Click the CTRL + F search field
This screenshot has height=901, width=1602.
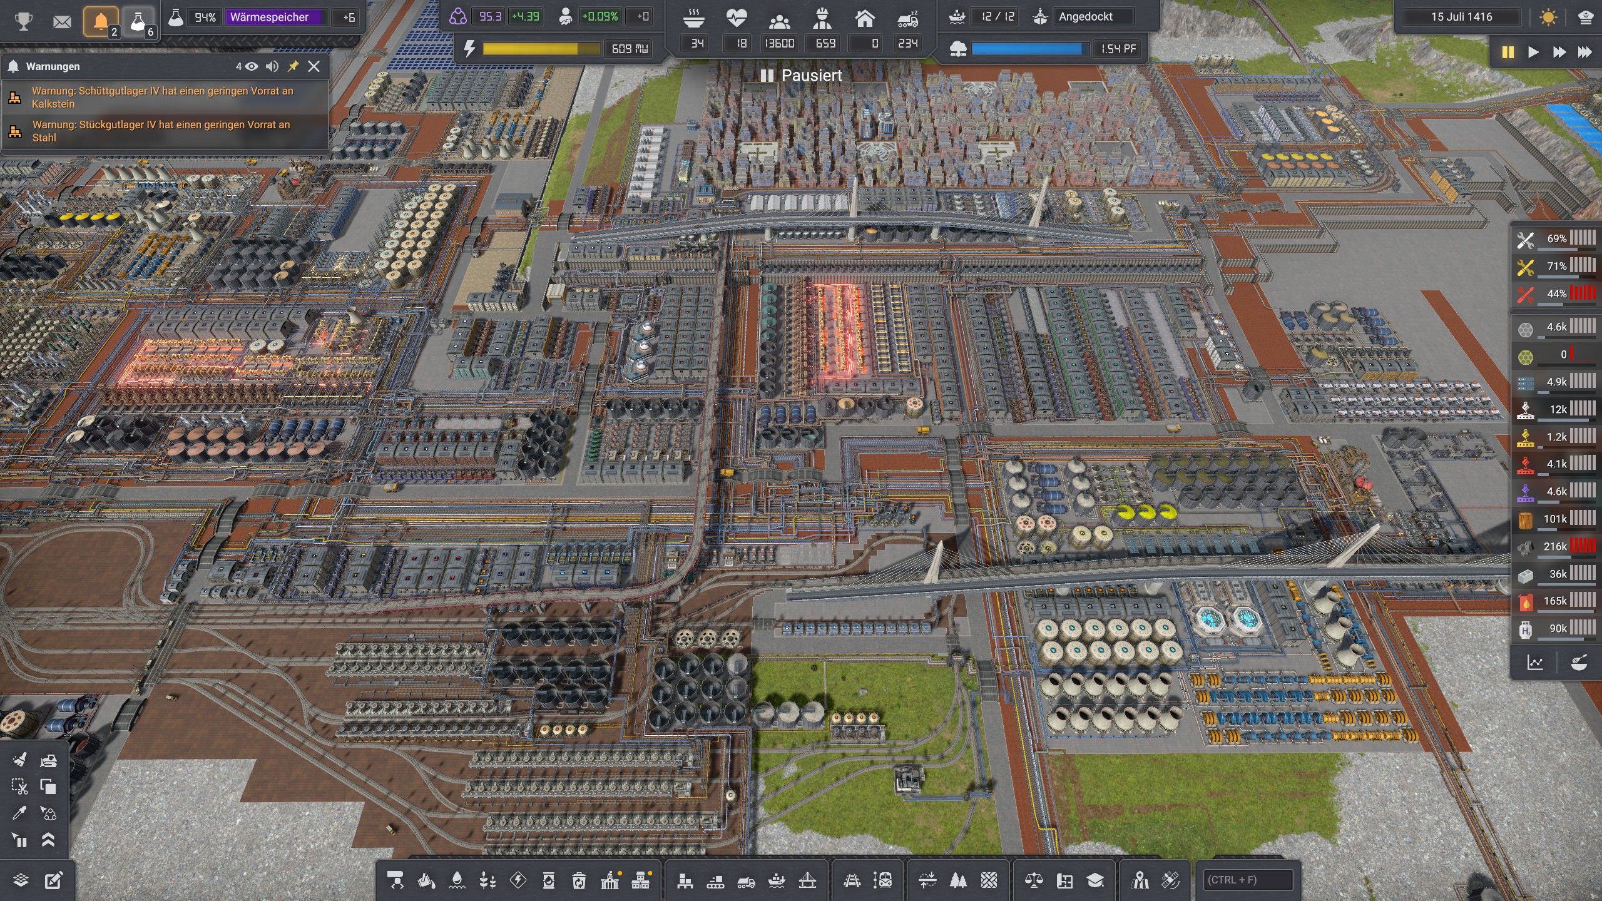point(1247,880)
